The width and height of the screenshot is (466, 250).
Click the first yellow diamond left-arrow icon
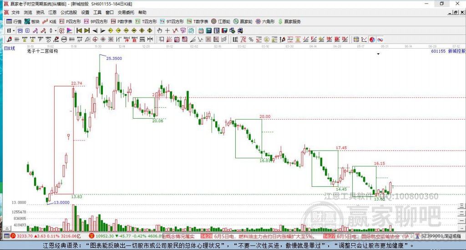110,30
